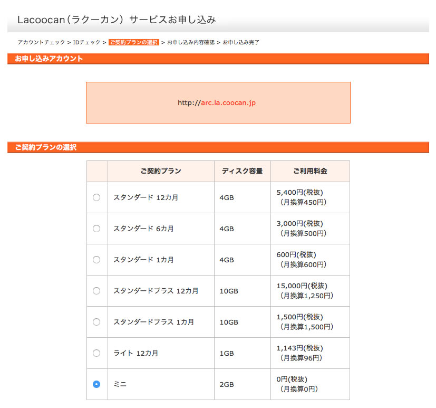Click the ディスク容量 column header
Image resolution: width=436 pixels, height=408 pixels.
coord(242,171)
